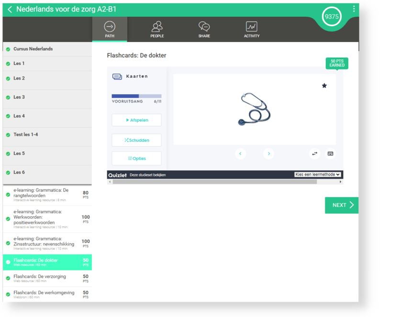Shuffle cards with Schudden
Screen dimensions: 412x317
click(136, 140)
